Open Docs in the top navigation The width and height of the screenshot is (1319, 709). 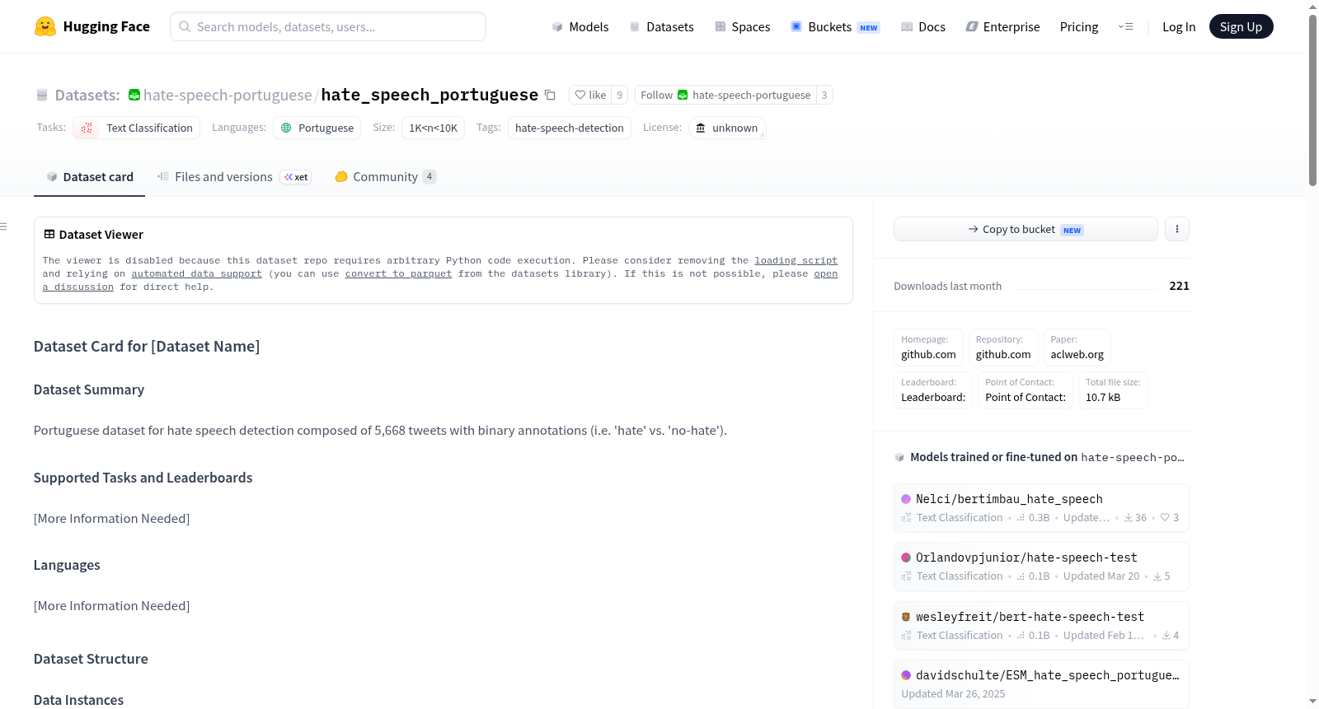922,26
